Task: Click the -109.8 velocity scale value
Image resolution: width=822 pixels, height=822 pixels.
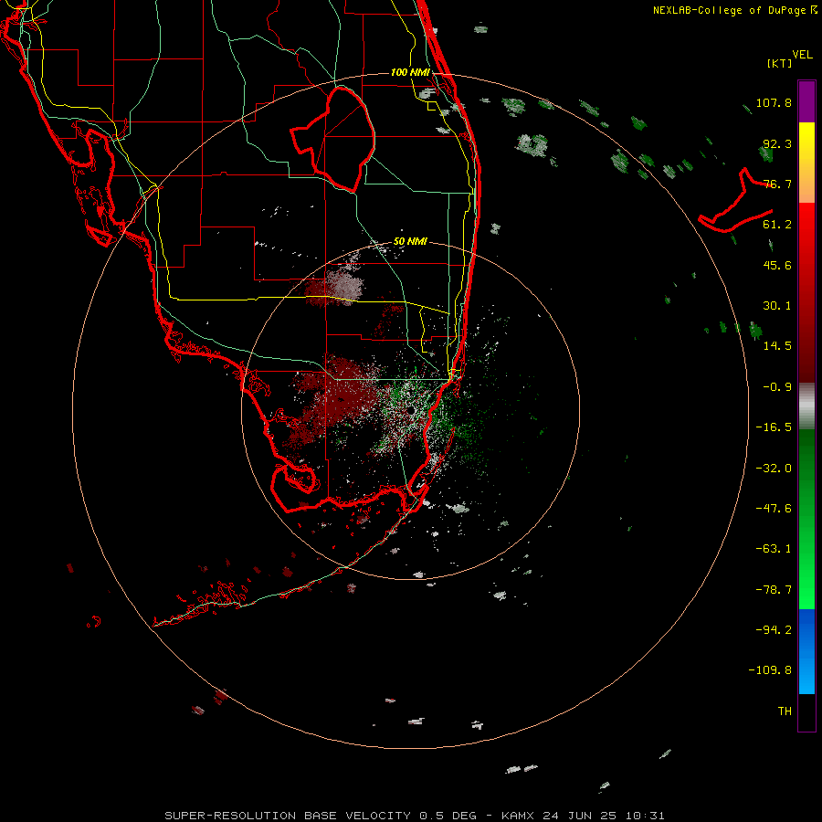Action: click(x=770, y=670)
